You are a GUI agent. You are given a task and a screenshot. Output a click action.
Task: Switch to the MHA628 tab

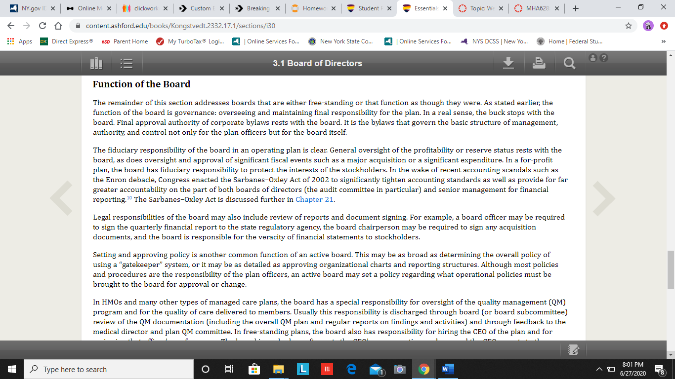click(537, 8)
